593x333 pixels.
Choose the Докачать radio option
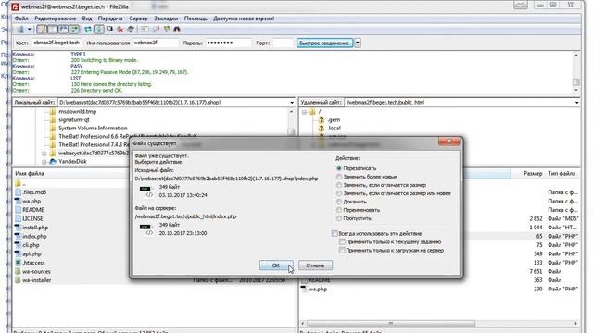click(x=339, y=202)
